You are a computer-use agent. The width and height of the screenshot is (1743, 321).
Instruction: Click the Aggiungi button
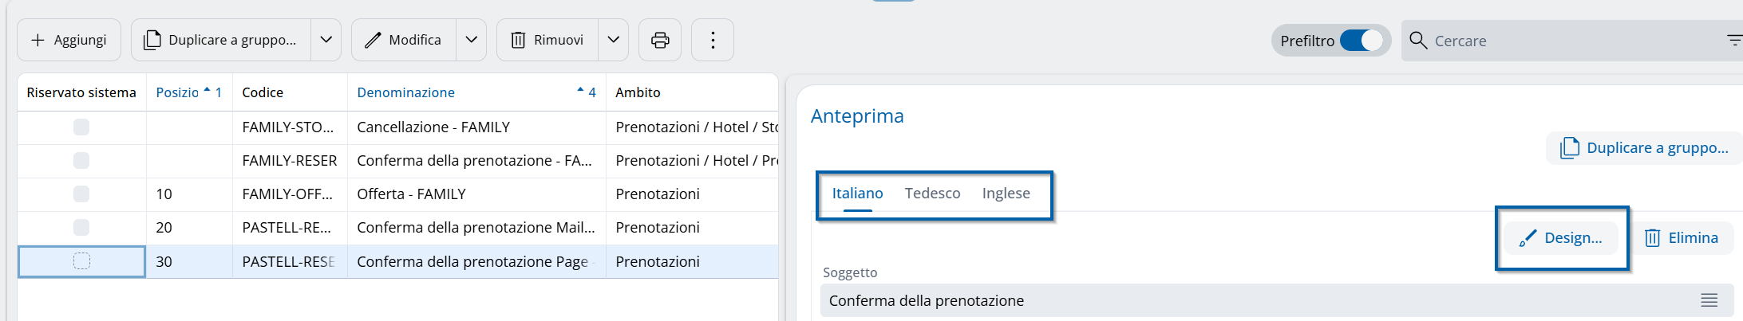pyautogui.click(x=69, y=40)
